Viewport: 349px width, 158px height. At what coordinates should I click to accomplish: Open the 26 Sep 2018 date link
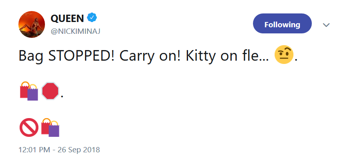click(78, 149)
